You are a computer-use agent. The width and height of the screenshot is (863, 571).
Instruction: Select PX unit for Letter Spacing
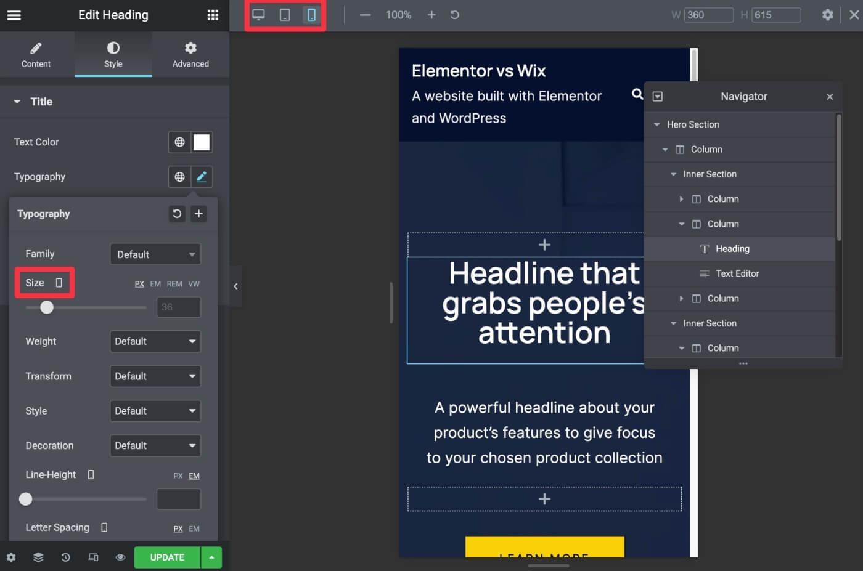[178, 529]
